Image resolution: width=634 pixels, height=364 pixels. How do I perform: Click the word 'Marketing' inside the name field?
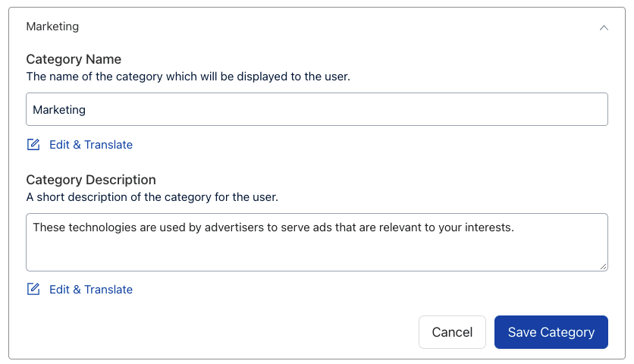[59, 110]
